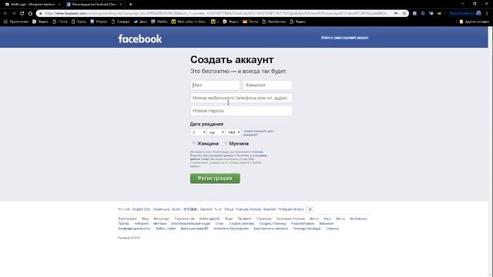The width and height of the screenshot is (493, 277).
Task: Open the first extension icon after address bar
Action: click(x=414, y=14)
